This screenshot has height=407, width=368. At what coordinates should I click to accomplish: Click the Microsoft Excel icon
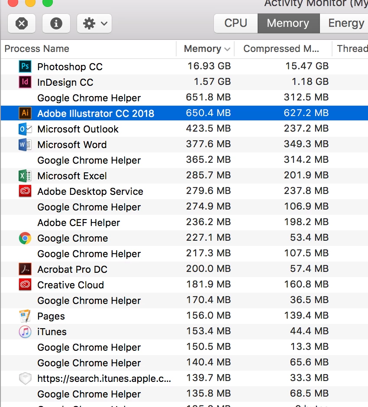coord(25,176)
